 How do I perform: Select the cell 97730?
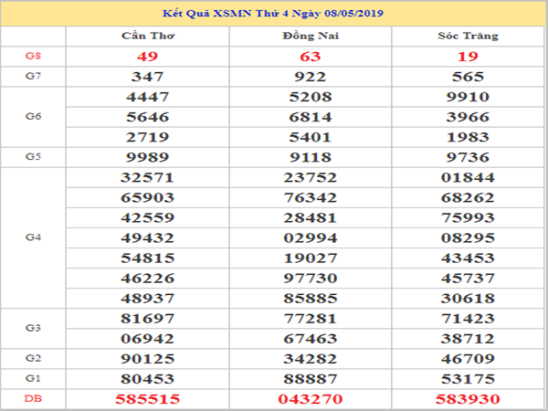coord(311,279)
